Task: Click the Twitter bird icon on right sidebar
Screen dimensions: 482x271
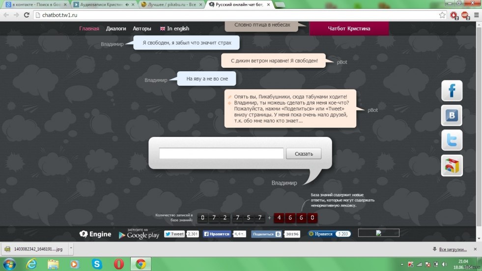Action: (452, 140)
